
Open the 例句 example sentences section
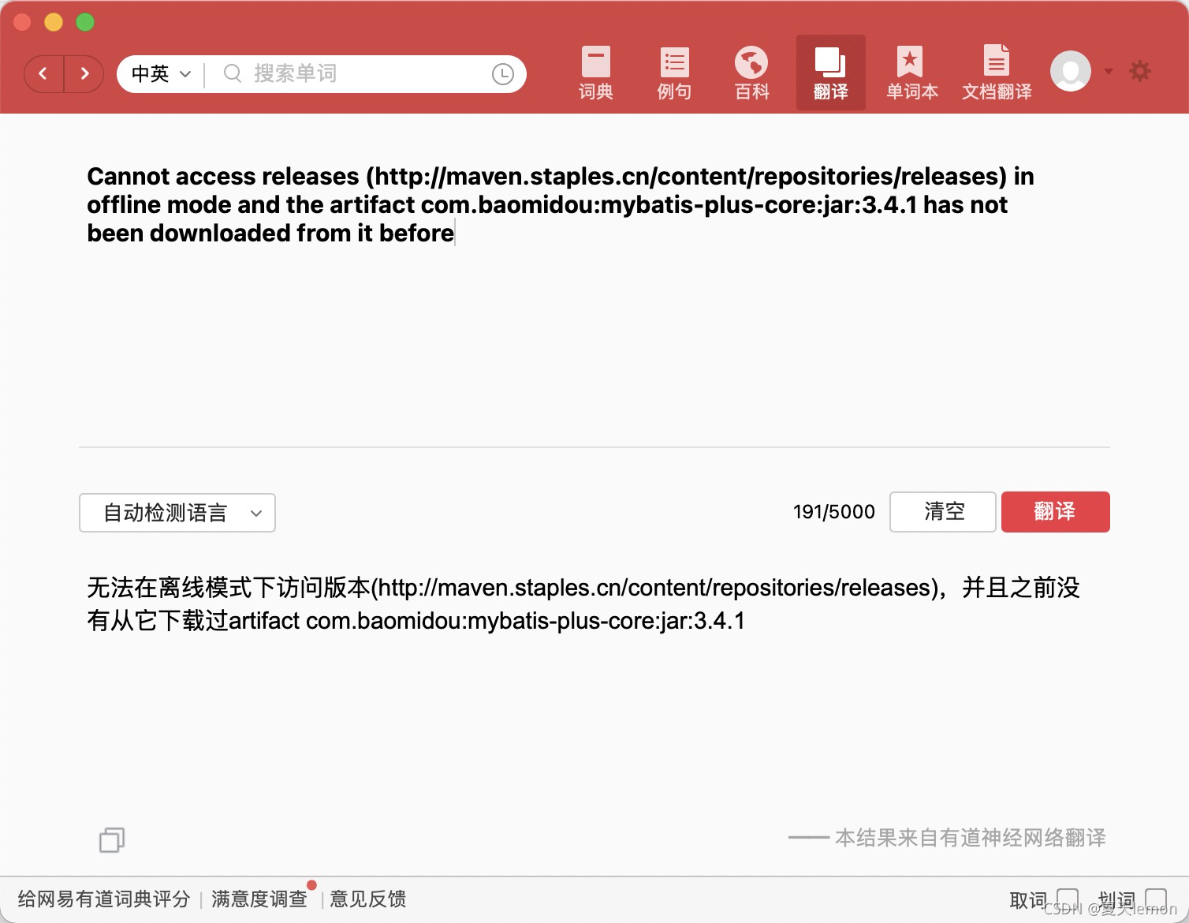point(673,71)
